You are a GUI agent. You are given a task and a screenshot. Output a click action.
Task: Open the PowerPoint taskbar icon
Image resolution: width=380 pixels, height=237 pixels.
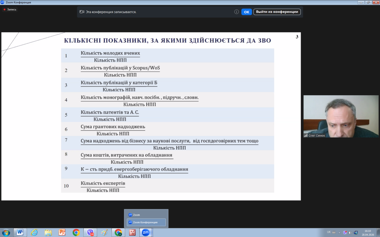click(x=62, y=233)
